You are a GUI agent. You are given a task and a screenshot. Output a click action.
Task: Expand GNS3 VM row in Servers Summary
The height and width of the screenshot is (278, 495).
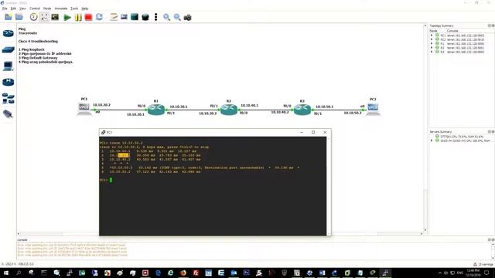[x=432, y=141]
